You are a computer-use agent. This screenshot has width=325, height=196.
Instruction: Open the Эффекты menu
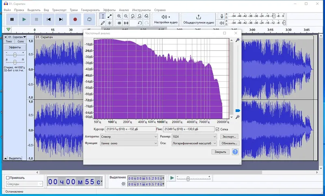click(x=109, y=10)
